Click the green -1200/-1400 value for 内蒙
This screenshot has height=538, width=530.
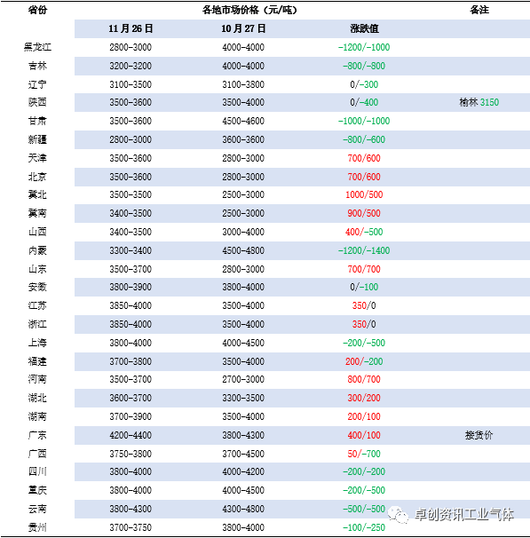364,250
